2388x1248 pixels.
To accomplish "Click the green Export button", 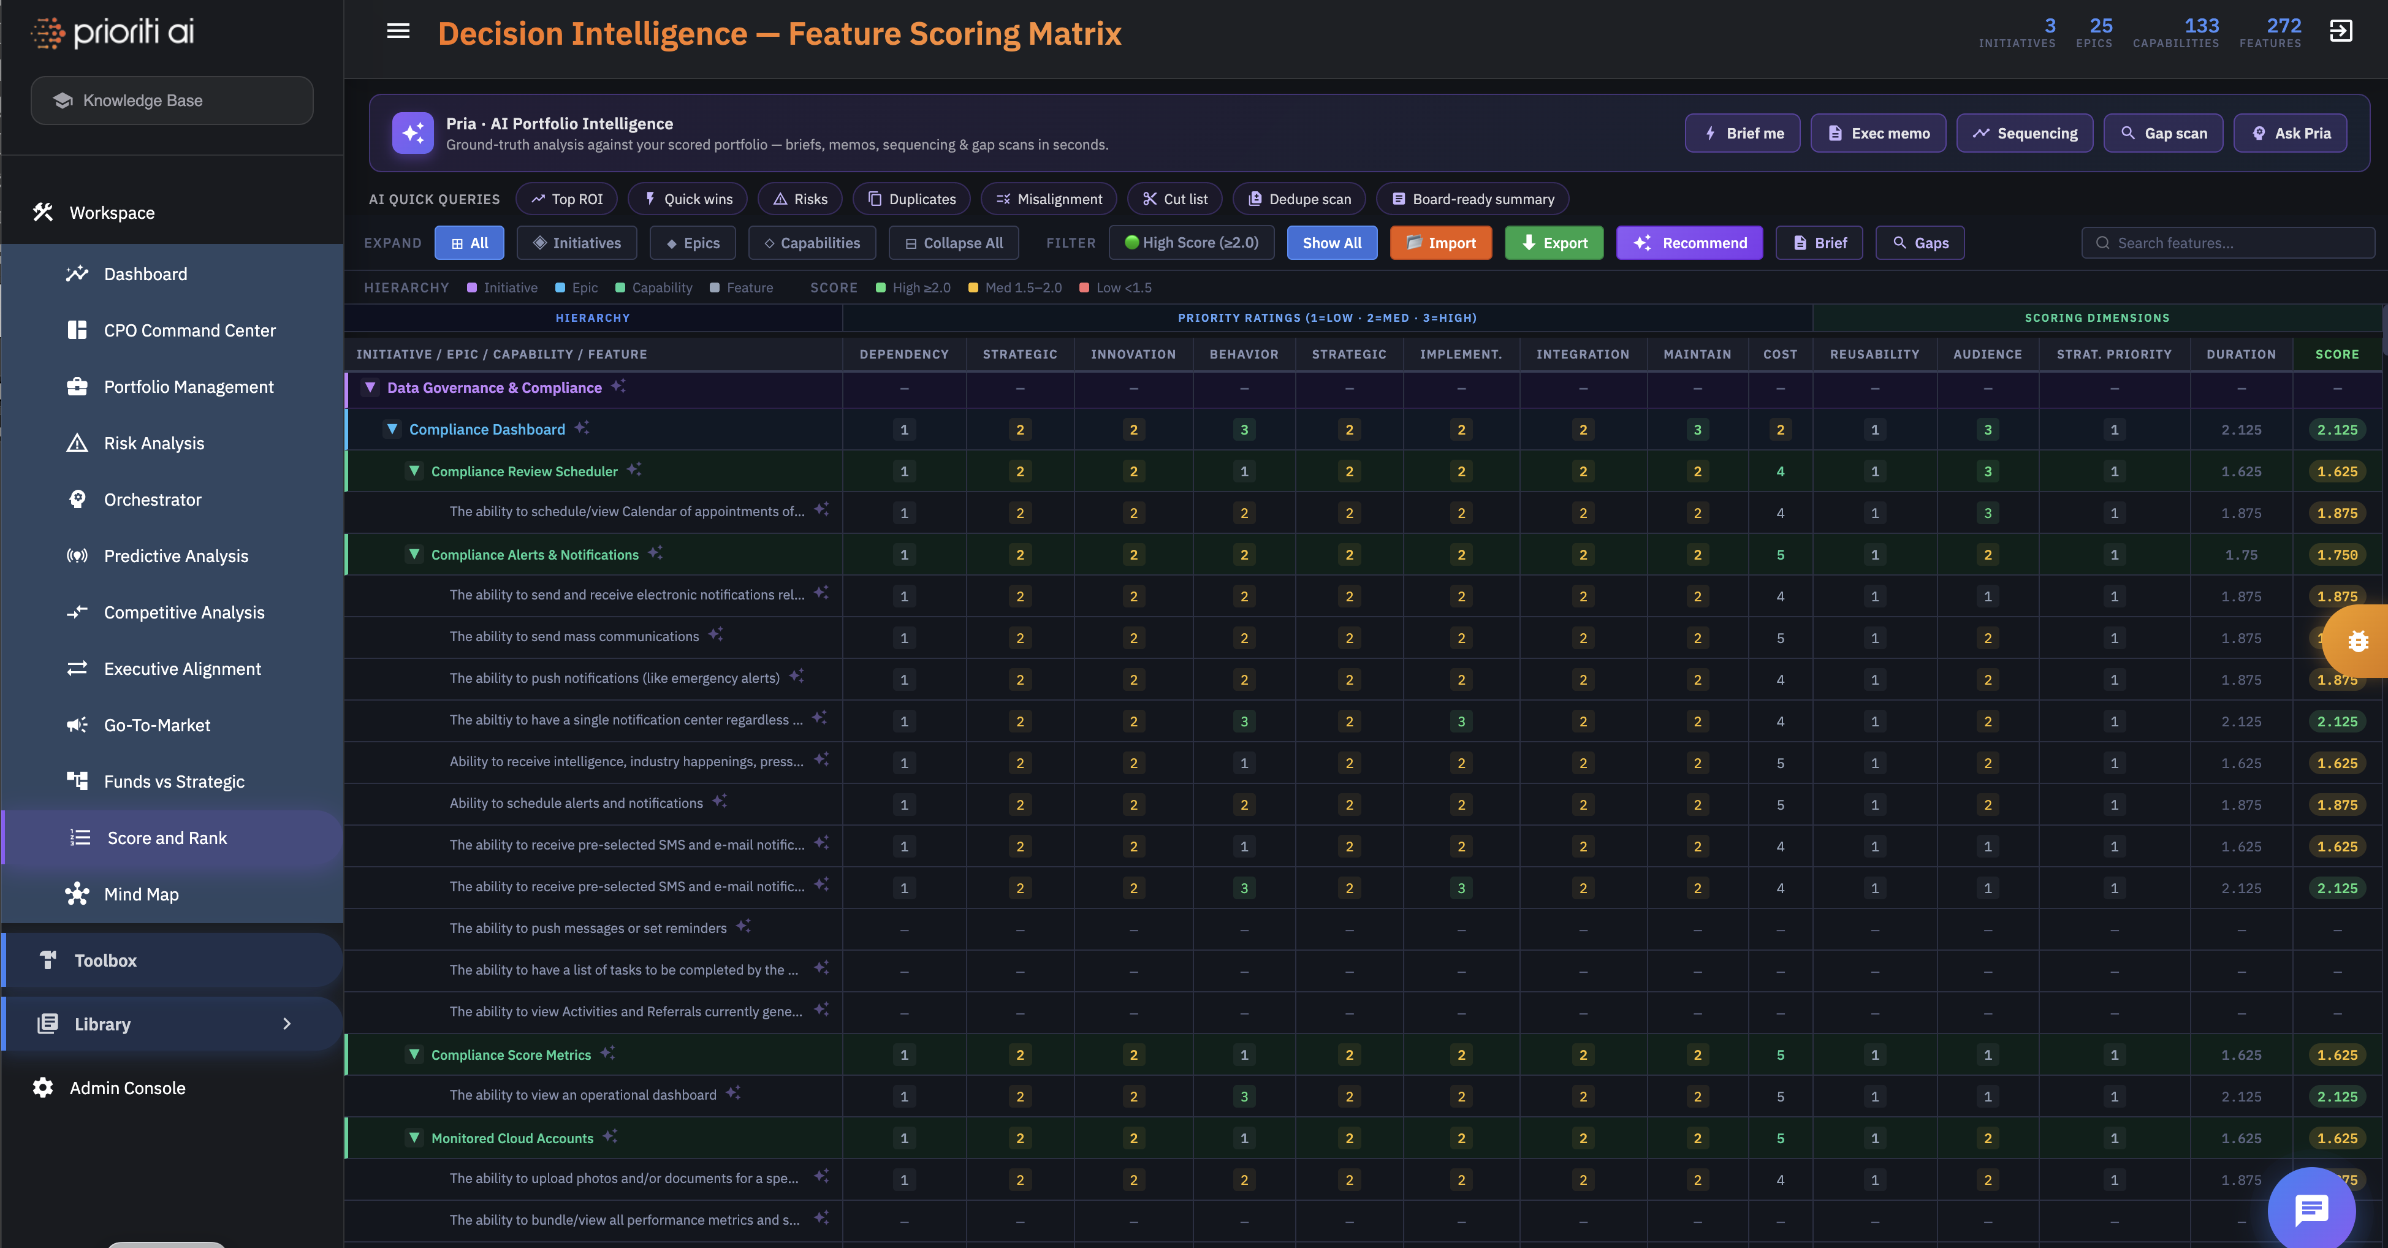I will pyautogui.click(x=1554, y=242).
